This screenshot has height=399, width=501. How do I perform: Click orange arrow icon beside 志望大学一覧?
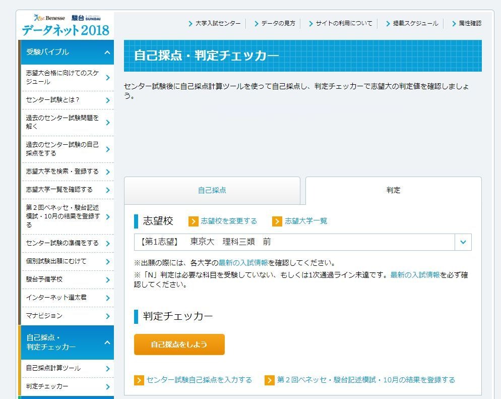(277, 221)
